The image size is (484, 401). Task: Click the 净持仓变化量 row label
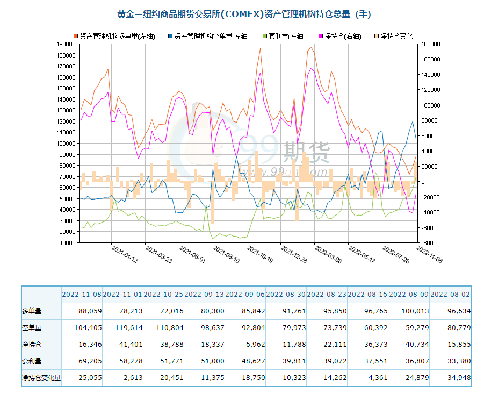[x=41, y=378]
